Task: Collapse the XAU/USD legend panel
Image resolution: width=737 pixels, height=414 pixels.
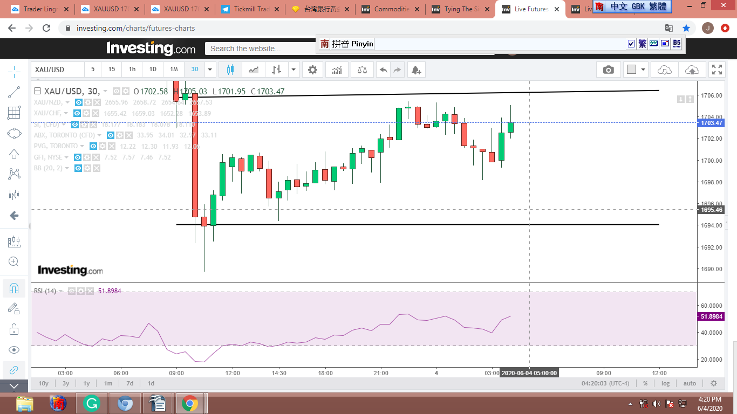Action: click(x=37, y=91)
